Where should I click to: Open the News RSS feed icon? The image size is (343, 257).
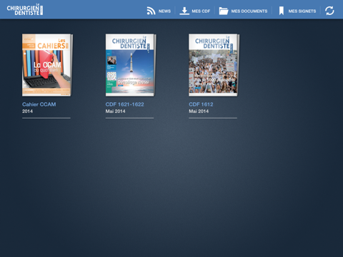click(151, 11)
